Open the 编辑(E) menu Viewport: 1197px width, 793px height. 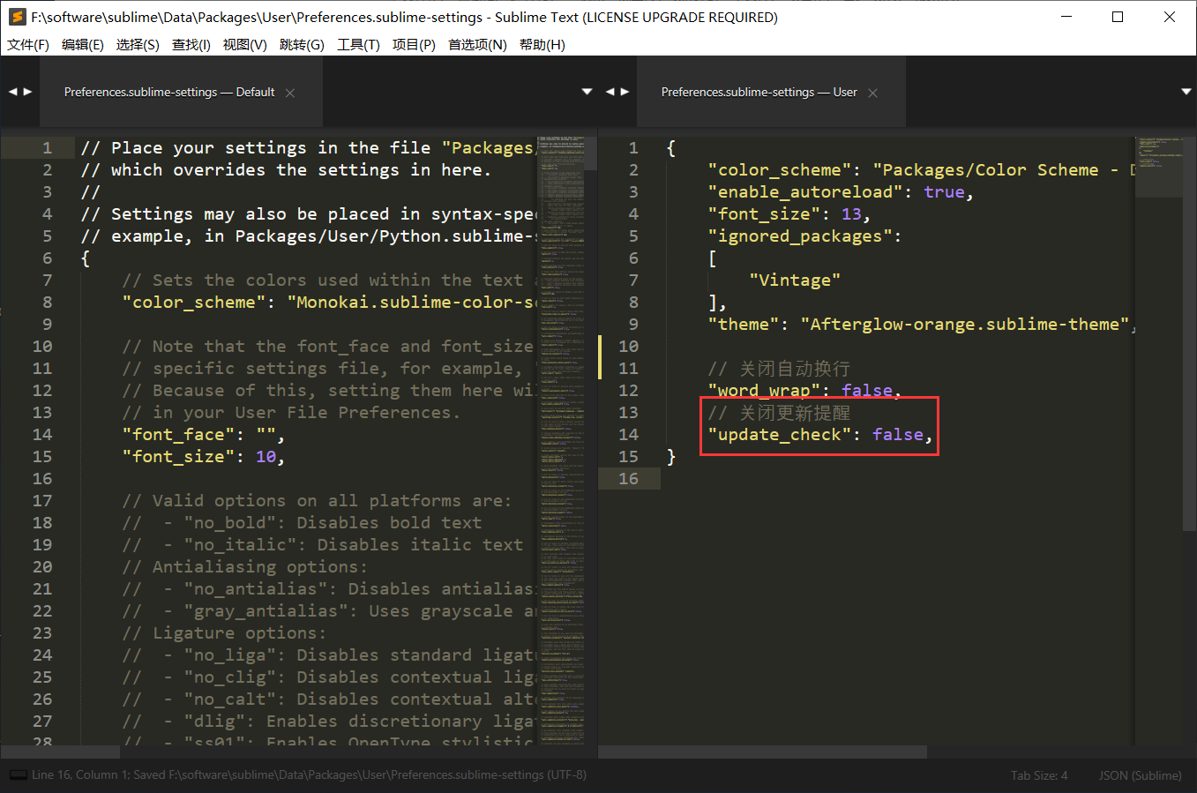(x=83, y=45)
